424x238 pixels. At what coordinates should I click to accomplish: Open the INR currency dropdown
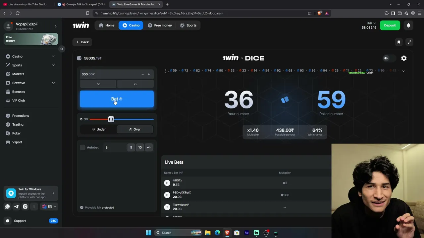(x=372, y=23)
